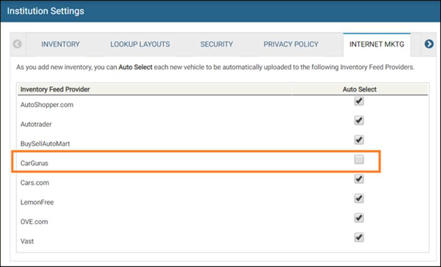This screenshot has width=441, height=267.
Task: Go to the Security tab
Action: coord(216,44)
